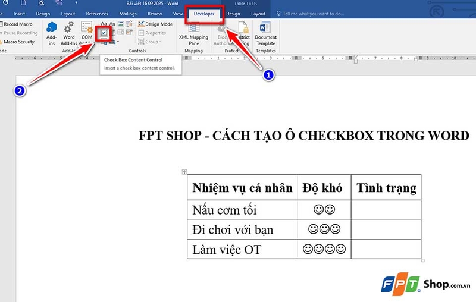Open Table Tools Layout tab
This screenshot has height=302, width=476.
(x=258, y=14)
